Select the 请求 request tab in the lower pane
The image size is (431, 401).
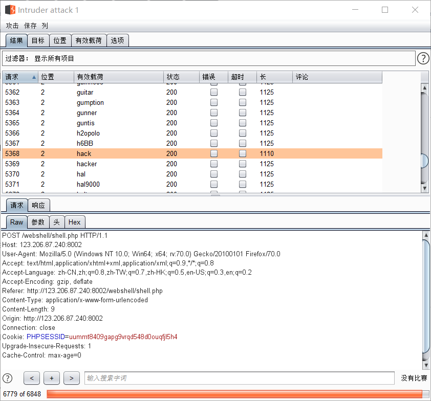pyautogui.click(x=17, y=206)
